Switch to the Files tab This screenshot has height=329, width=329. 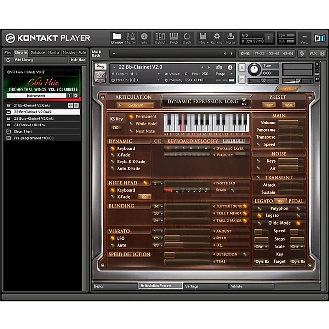8,53
